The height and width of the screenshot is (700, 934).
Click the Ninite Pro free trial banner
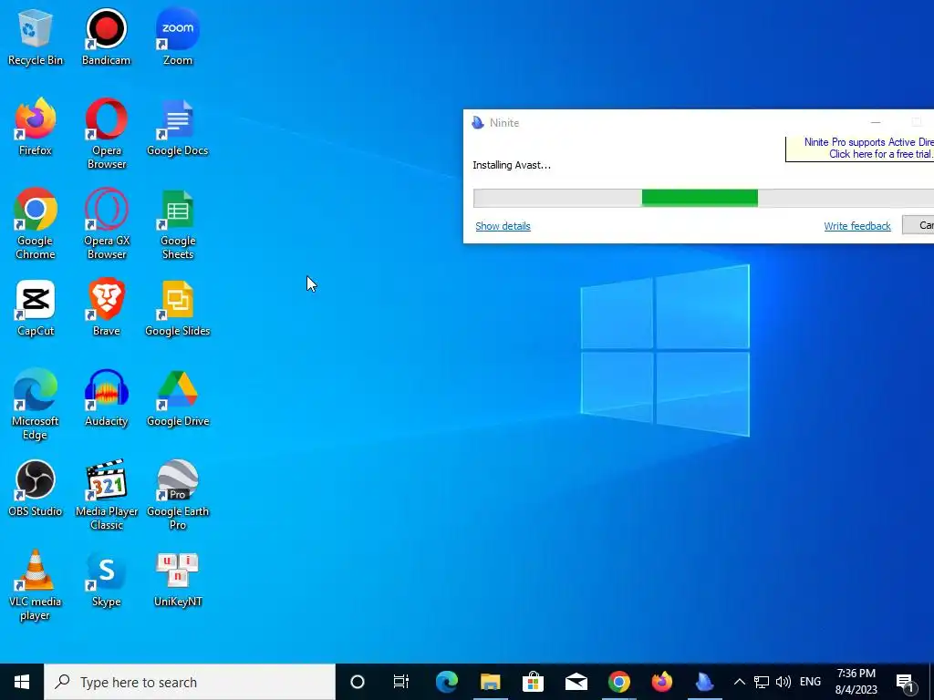click(859, 149)
